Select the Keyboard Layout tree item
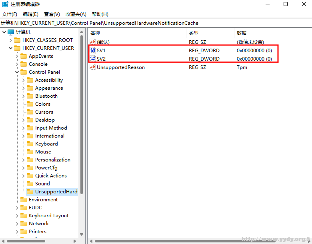 click(48, 216)
